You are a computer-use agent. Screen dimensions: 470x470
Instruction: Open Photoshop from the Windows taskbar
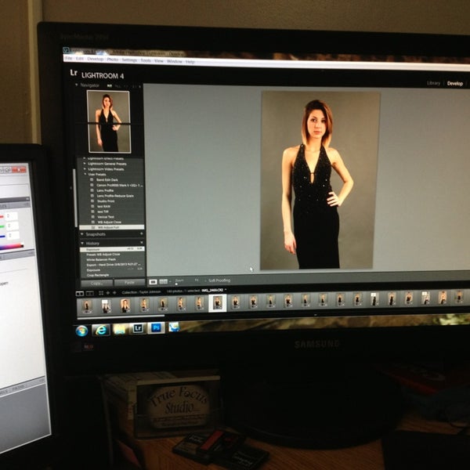coord(155,327)
